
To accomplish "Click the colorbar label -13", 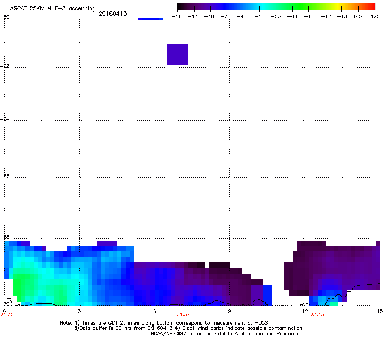I will (193, 17).
